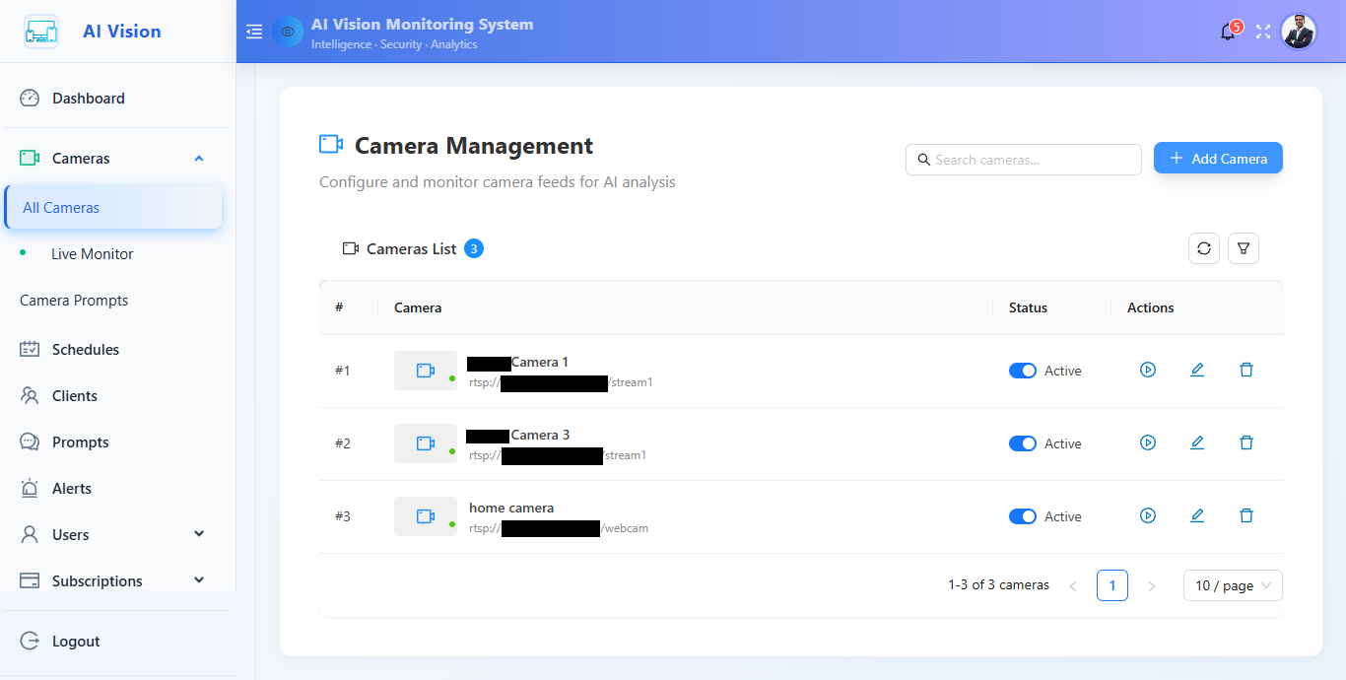Play the home camera stream
Screen dimensions: 1346x680
click(x=1148, y=515)
